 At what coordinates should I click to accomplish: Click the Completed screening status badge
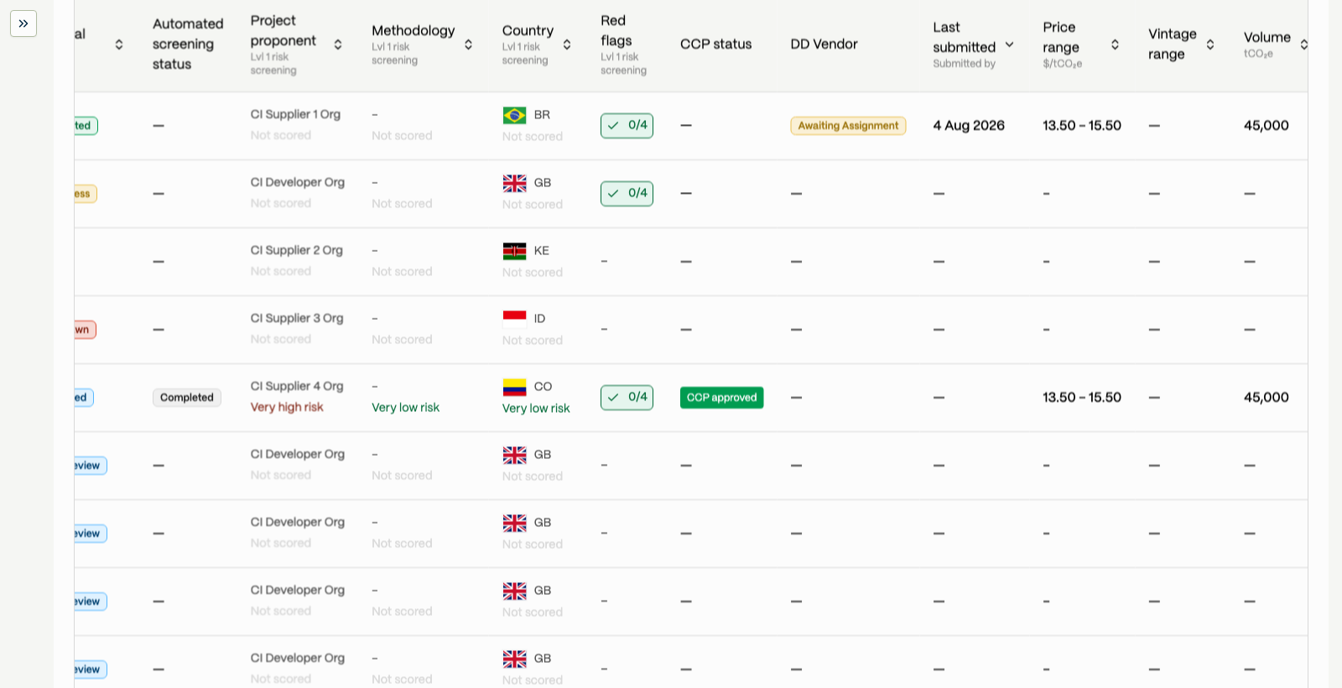click(187, 398)
